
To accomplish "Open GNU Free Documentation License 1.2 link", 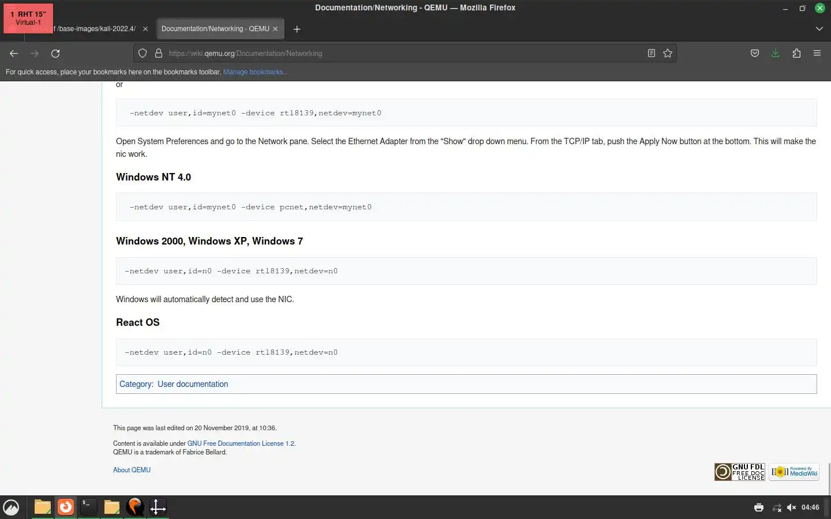I will [241, 443].
